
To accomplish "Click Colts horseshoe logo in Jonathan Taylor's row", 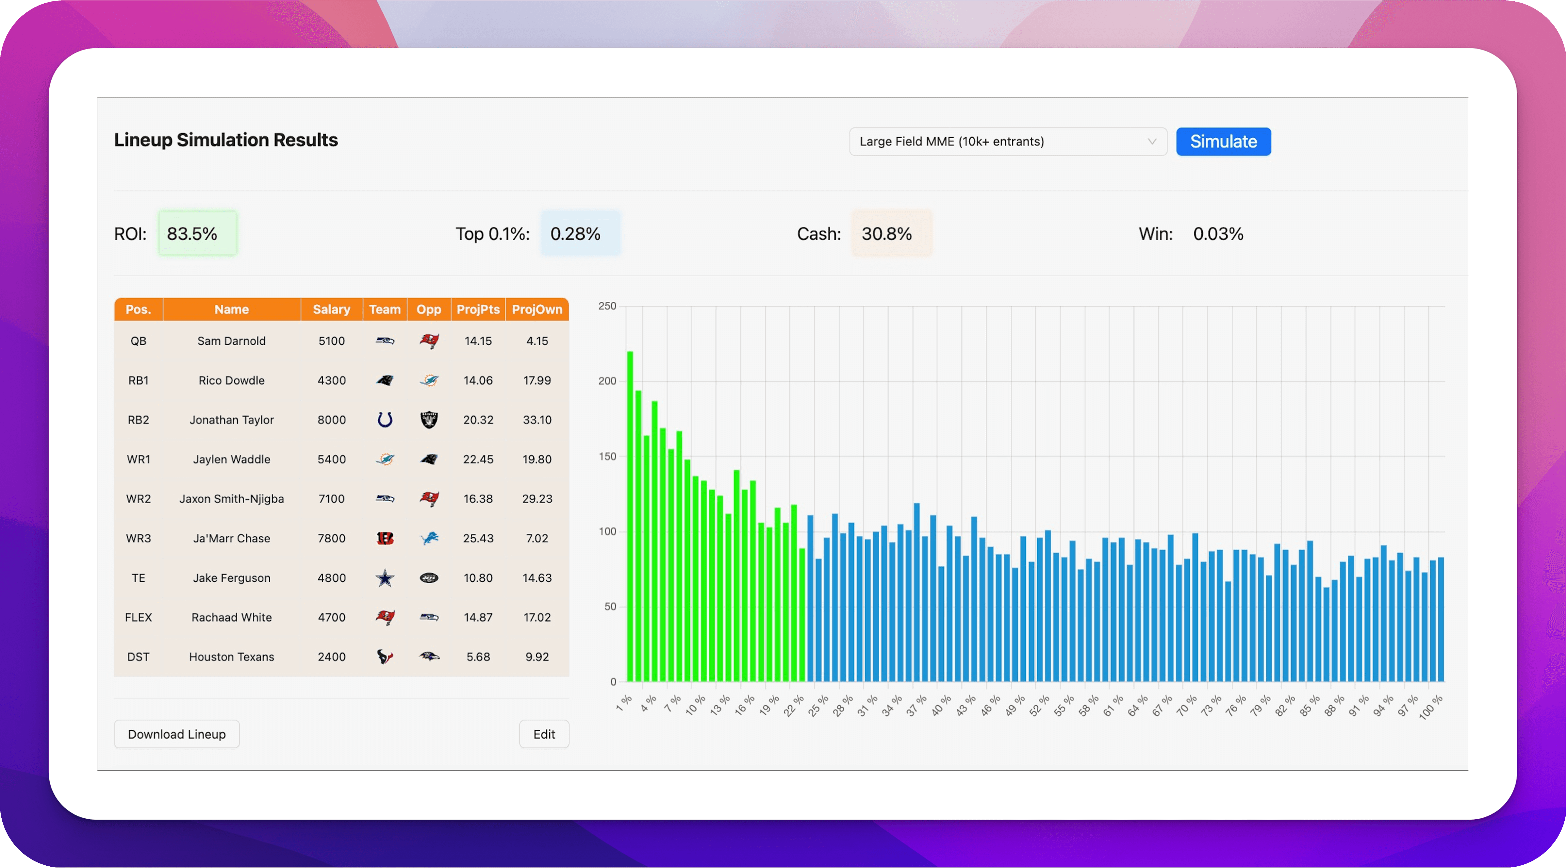I will point(385,420).
